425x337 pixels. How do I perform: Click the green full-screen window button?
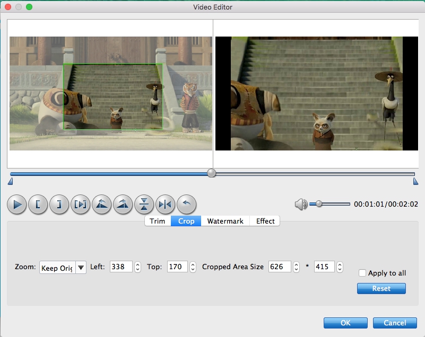tap(29, 7)
